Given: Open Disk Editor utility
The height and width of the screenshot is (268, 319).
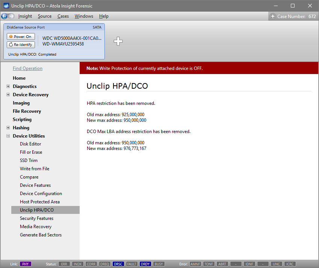Looking at the screenshot, I should pyautogui.click(x=30, y=144).
